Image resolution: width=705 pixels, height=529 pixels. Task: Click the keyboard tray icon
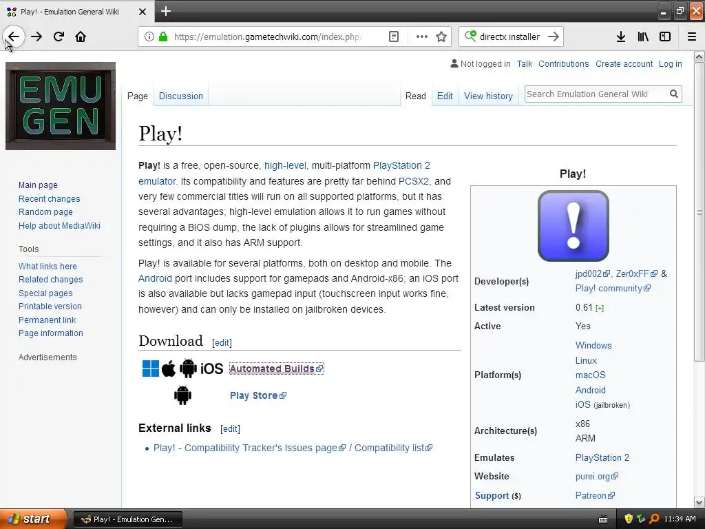(603, 519)
